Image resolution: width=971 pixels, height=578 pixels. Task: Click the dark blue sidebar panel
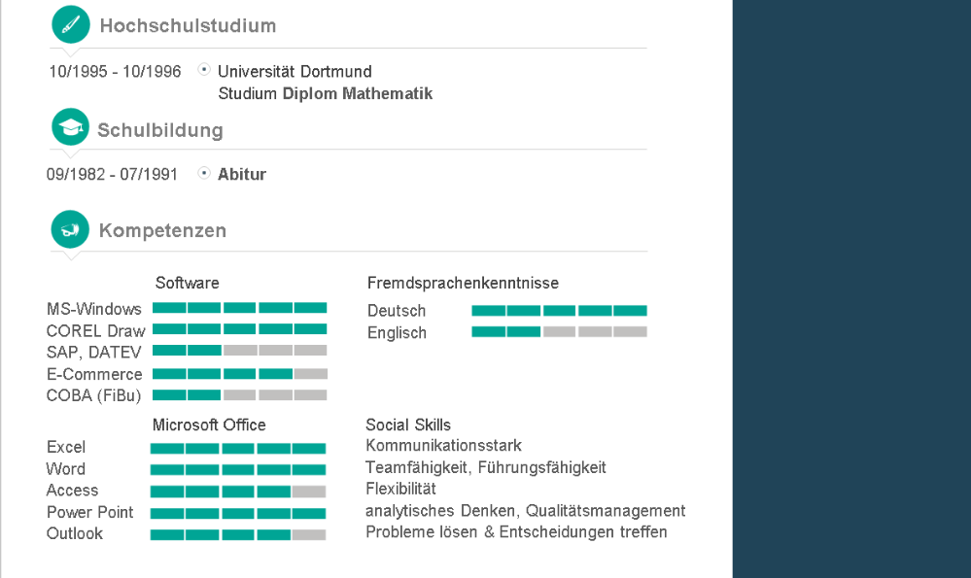coord(850,291)
